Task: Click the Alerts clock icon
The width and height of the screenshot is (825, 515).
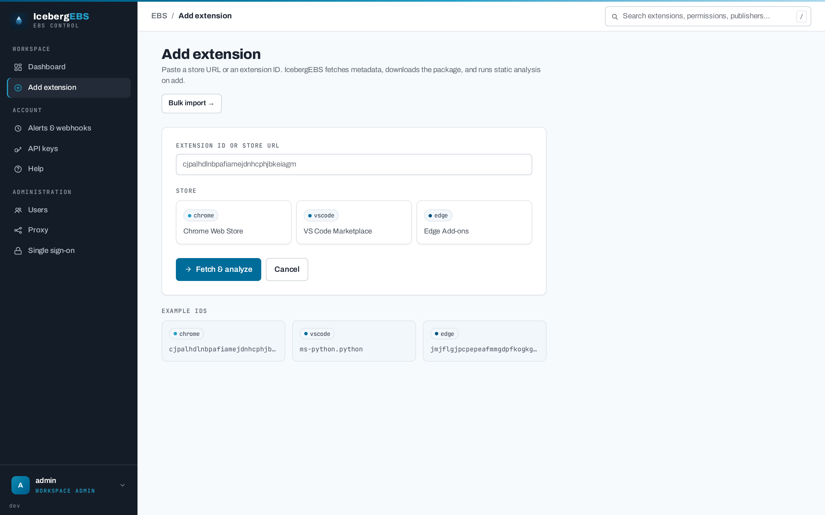Action: click(18, 128)
